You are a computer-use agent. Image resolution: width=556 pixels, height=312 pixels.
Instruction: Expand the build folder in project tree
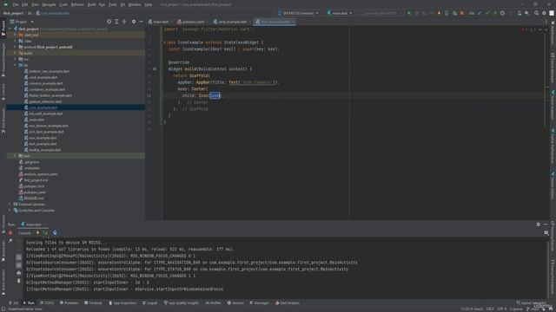pyautogui.click(x=15, y=53)
